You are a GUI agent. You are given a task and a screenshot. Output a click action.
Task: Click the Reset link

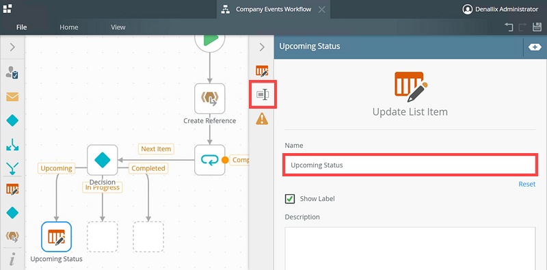pyautogui.click(x=526, y=184)
